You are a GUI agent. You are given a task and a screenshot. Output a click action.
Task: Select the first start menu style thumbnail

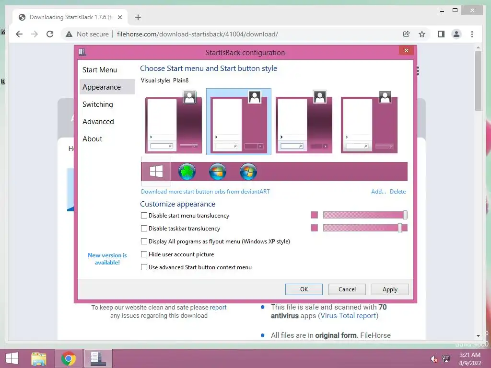tap(174, 122)
